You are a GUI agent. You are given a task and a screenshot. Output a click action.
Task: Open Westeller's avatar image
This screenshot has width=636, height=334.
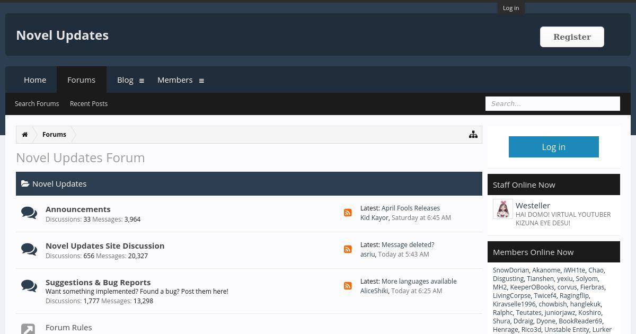coord(503,209)
